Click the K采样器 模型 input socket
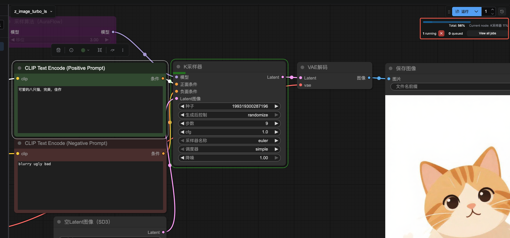Viewport: 510px width, 238px height. [177, 77]
